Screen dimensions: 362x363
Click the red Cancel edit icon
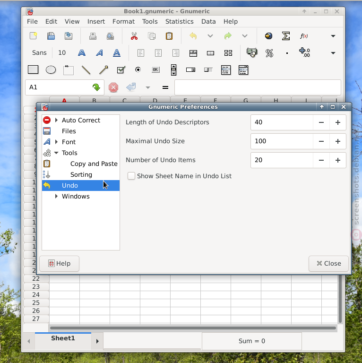[x=113, y=87]
